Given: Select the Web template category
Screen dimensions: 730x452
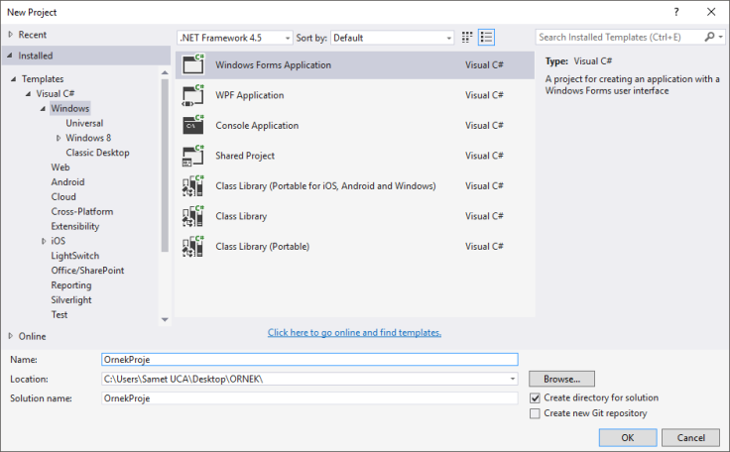Looking at the screenshot, I should (x=61, y=168).
